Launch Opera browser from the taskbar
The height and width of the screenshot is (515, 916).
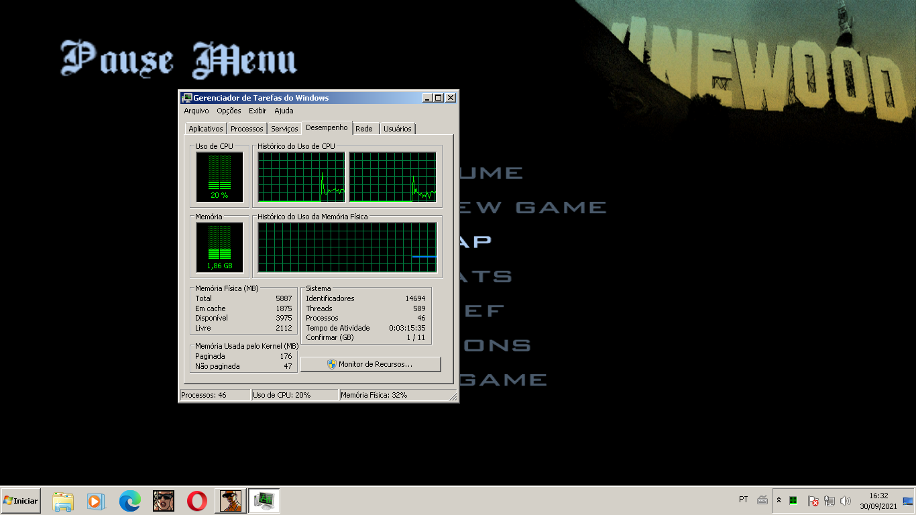pos(197,501)
